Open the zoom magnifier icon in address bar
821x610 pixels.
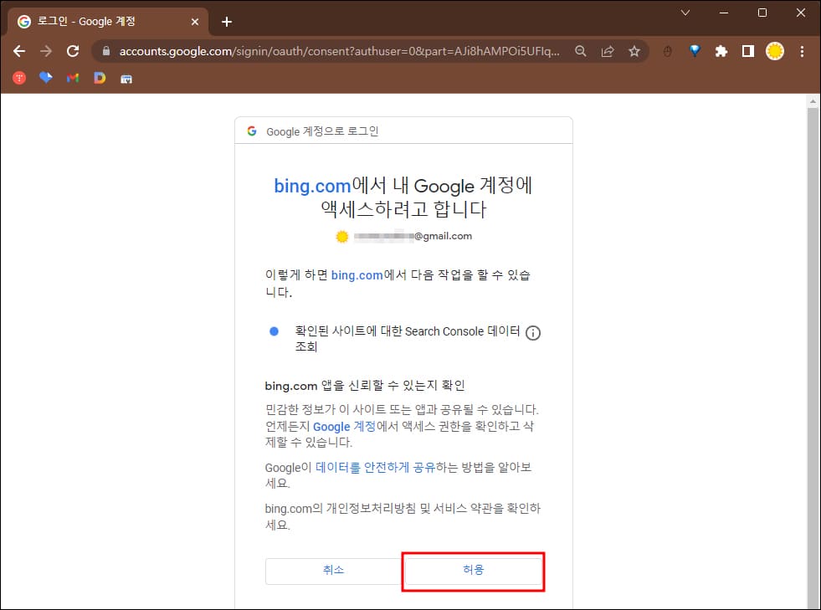pyautogui.click(x=580, y=51)
